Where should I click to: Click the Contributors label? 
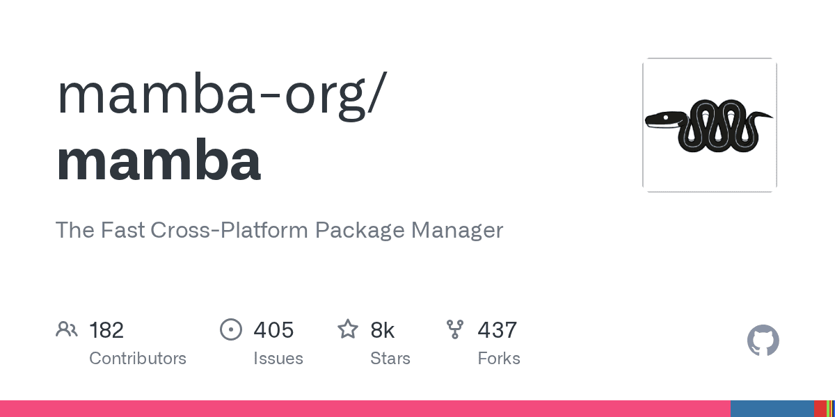click(138, 359)
